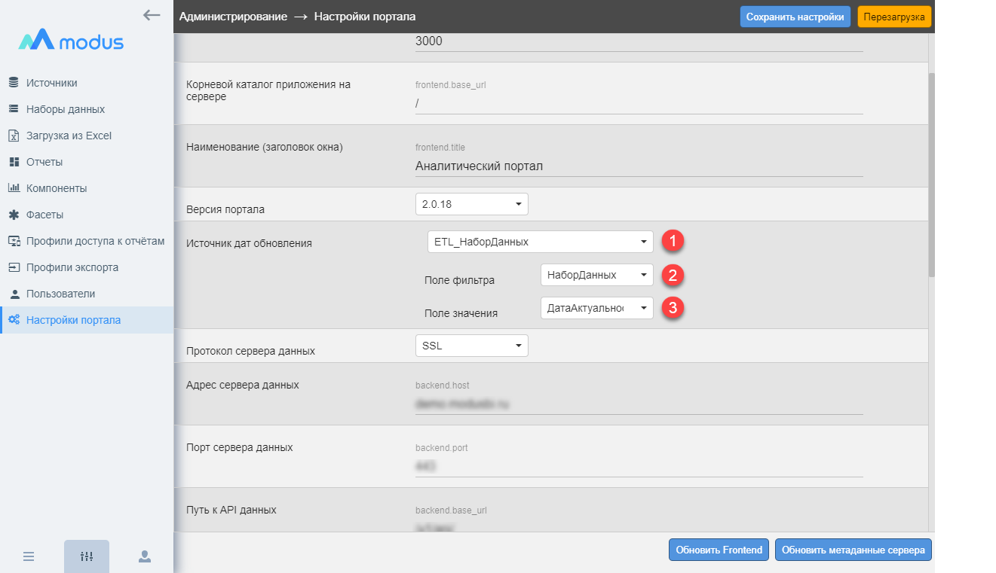996x573 pixels.
Task: Click the hamburger menu icon at sidebar bottom
Action: pos(29,556)
